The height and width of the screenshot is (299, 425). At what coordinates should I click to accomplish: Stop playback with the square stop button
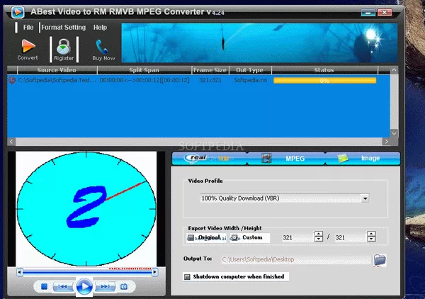pos(44,286)
